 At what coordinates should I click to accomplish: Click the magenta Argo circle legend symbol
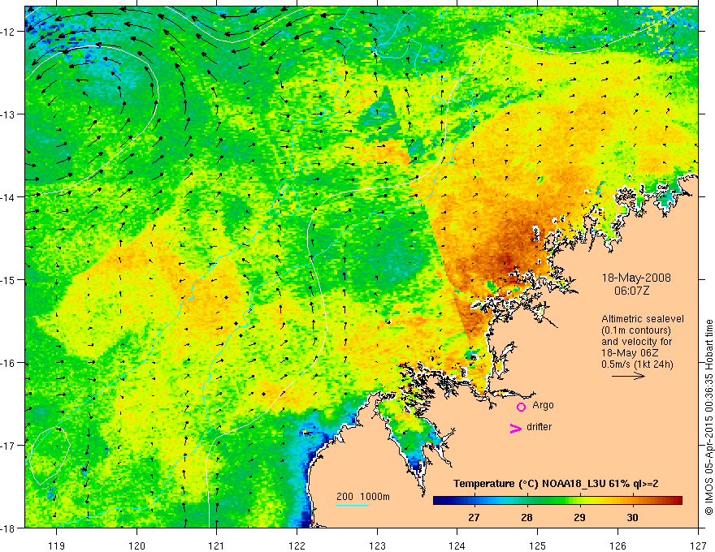pyautogui.click(x=521, y=407)
